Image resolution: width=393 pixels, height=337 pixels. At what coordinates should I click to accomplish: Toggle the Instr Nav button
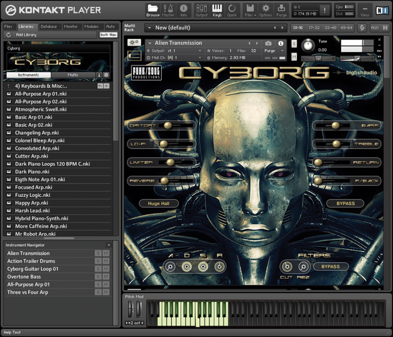tap(108, 35)
